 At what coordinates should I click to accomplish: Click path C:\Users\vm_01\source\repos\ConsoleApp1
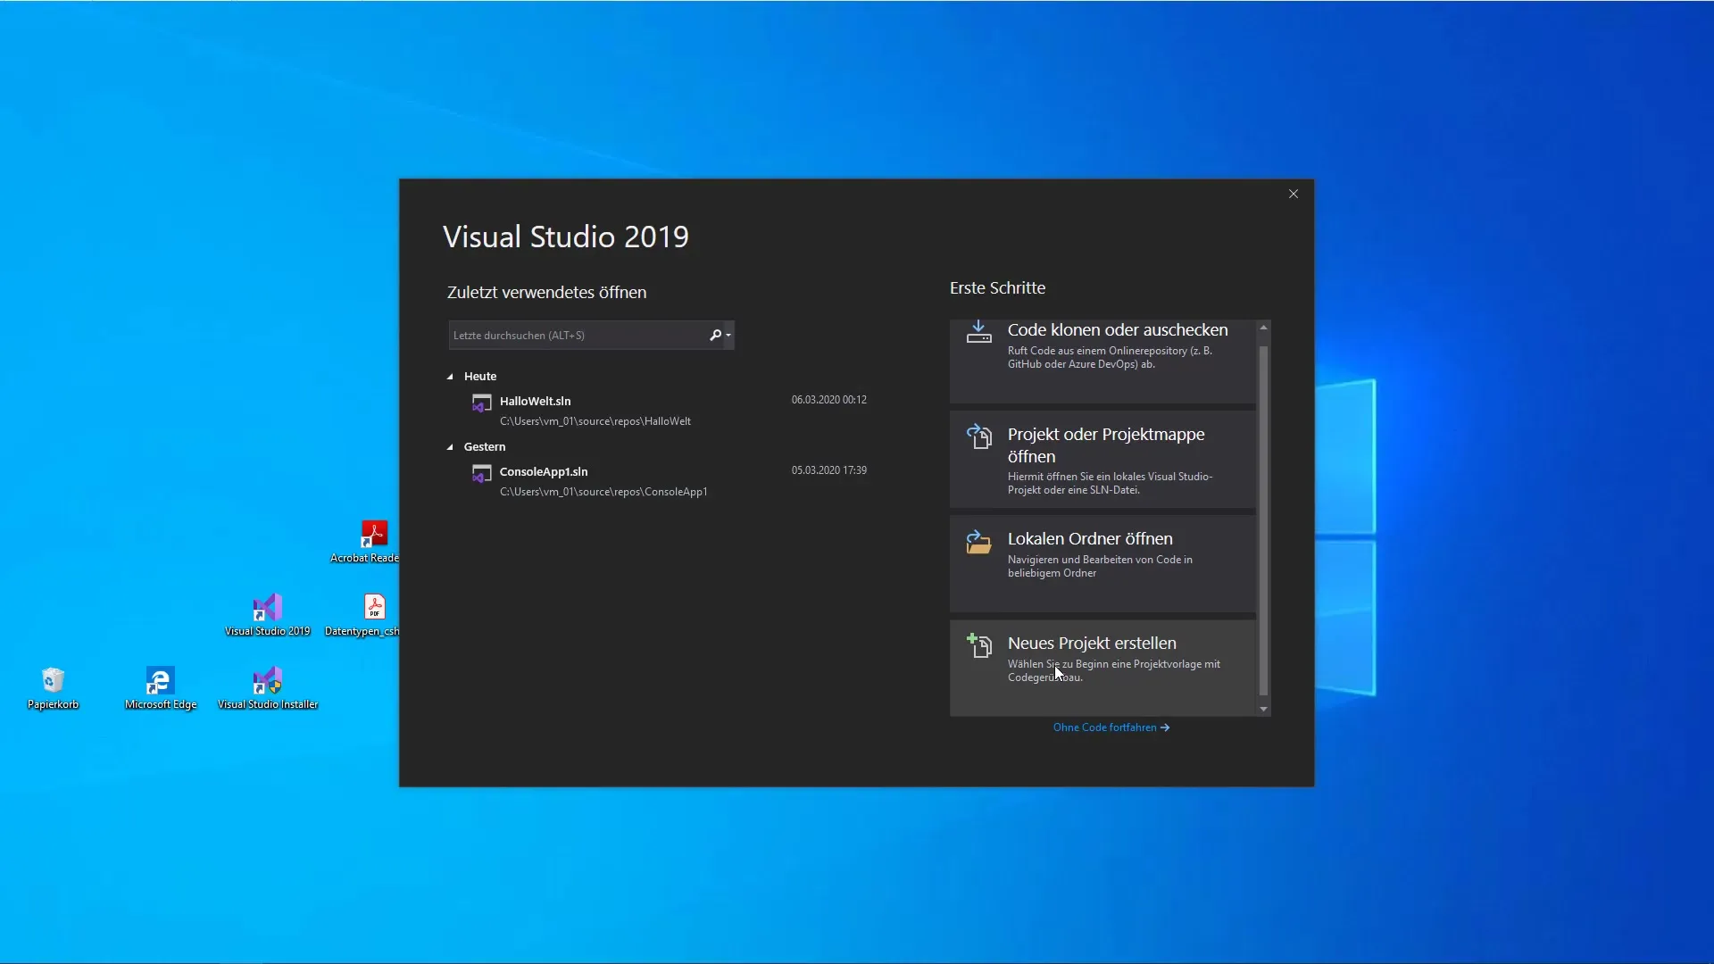[x=603, y=492]
